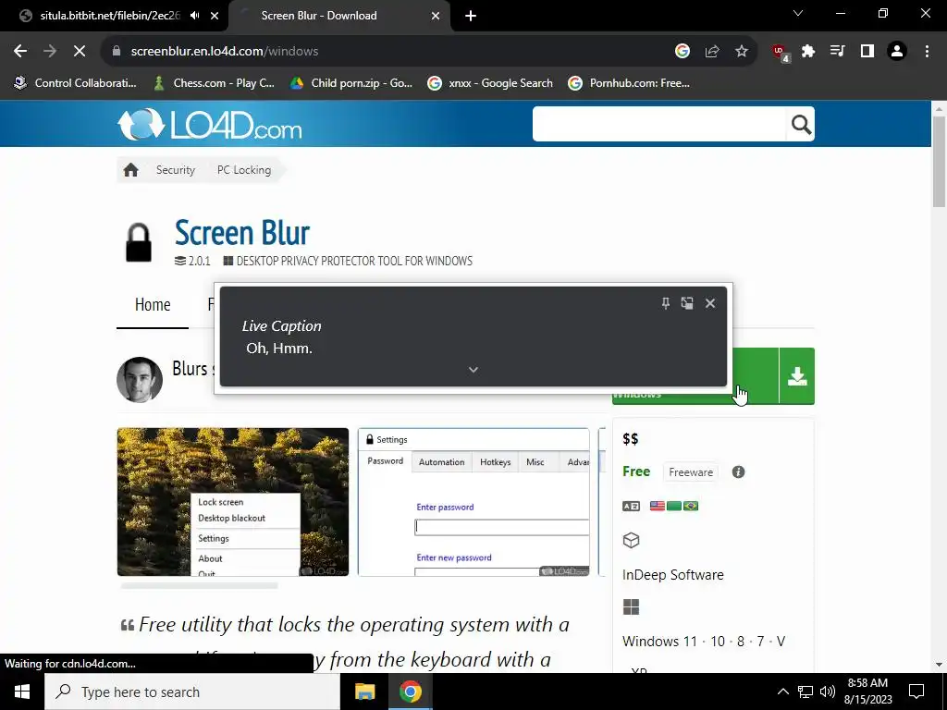Click the LO4D.com logo
947x710 pixels.
point(209,125)
